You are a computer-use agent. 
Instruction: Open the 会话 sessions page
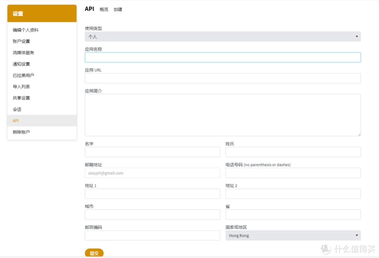click(17, 109)
